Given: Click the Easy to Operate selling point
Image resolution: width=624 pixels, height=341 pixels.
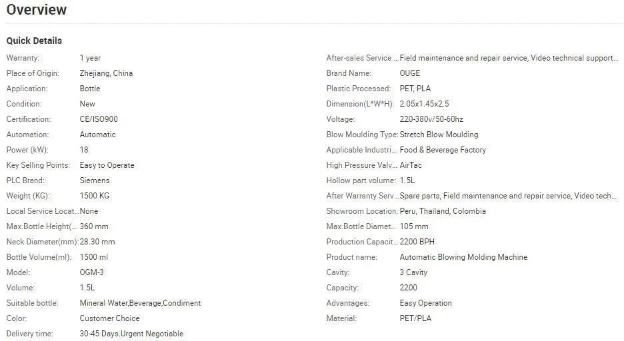Looking at the screenshot, I should coord(107,165).
